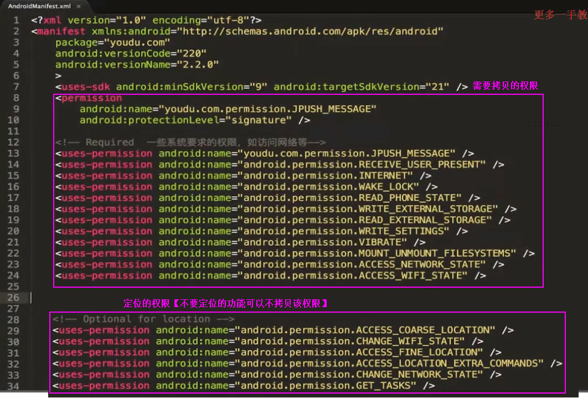The image size is (588, 398).
Task: Select the AndroidManifest.xml file tab
Action: point(39,6)
